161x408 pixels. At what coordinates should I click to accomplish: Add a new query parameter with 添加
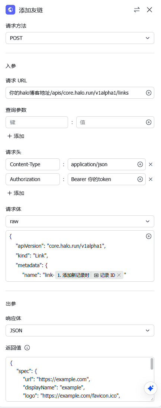[x=16, y=136]
